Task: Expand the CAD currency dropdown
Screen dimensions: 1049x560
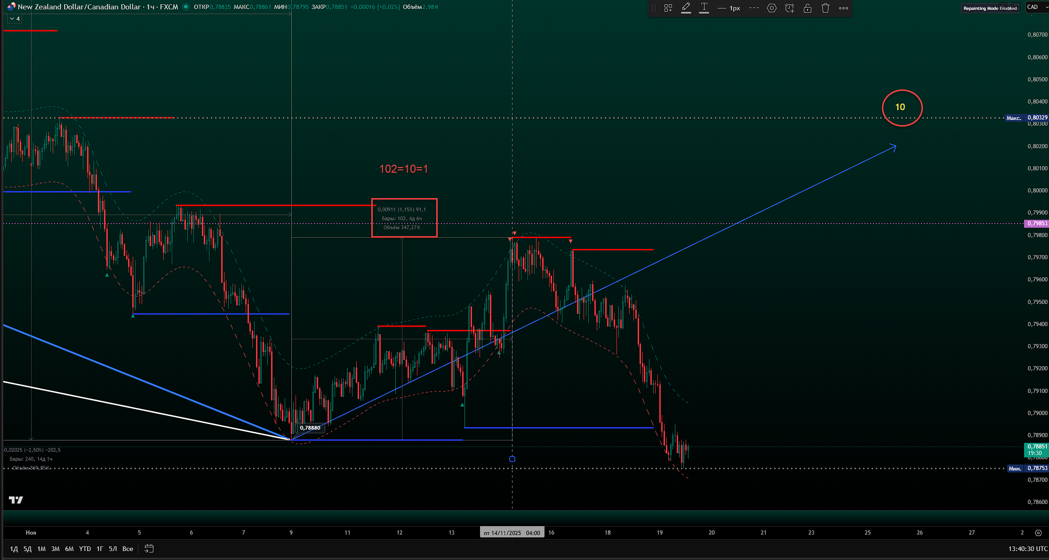Action: tap(1037, 7)
